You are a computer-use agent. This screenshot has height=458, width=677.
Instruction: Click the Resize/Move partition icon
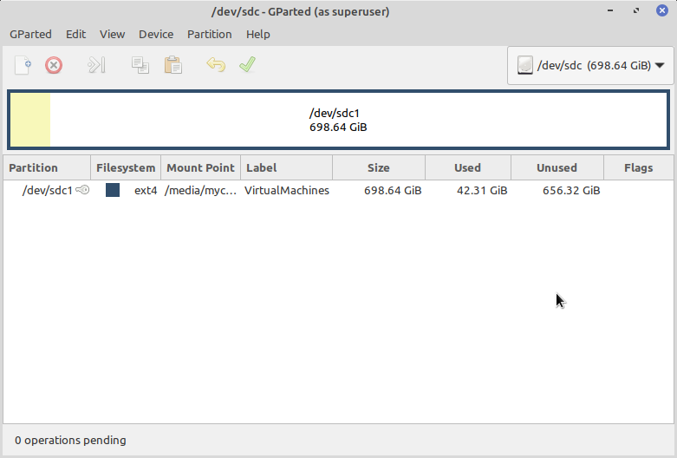point(96,65)
